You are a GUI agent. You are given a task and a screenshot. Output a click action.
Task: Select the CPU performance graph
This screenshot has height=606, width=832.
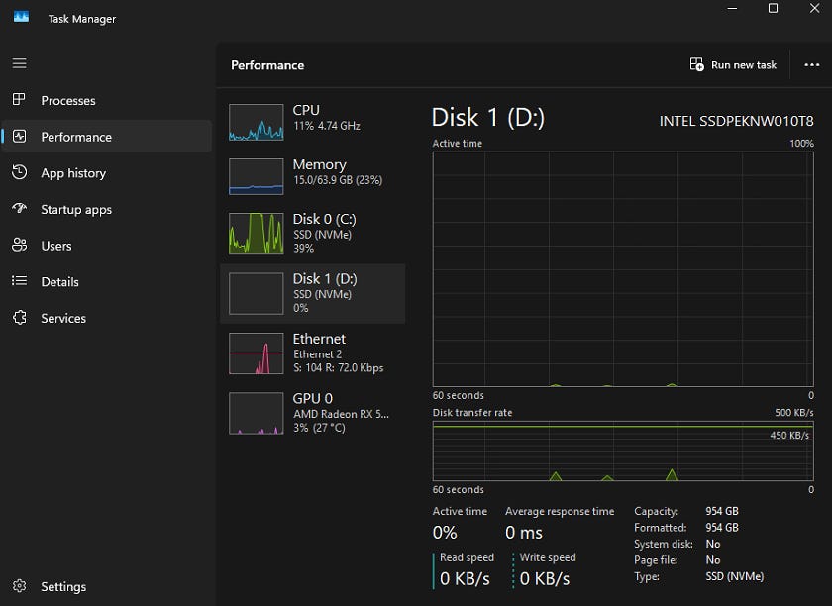[256, 122]
